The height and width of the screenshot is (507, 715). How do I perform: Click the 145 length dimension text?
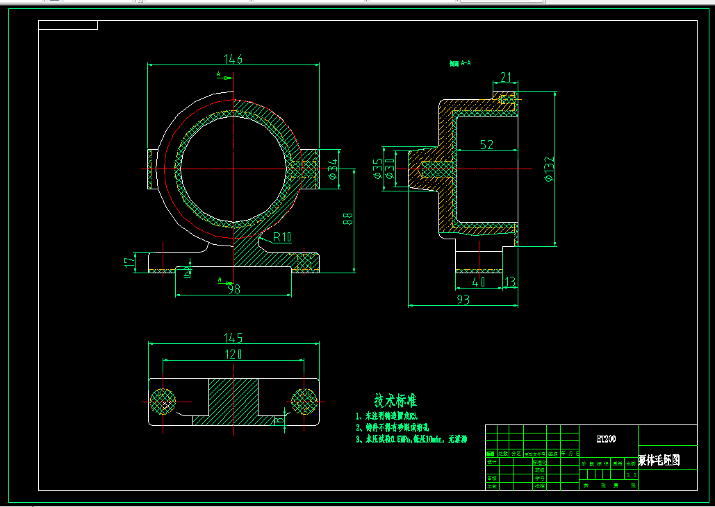233,338
